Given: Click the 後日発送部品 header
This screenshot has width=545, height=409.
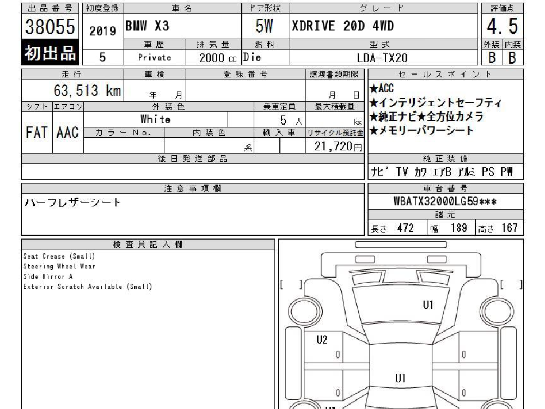Looking at the screenshot, I should click(193, 159).
